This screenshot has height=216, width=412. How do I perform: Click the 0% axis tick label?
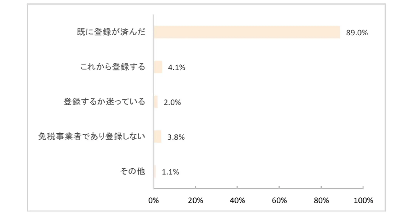(153, 201)
